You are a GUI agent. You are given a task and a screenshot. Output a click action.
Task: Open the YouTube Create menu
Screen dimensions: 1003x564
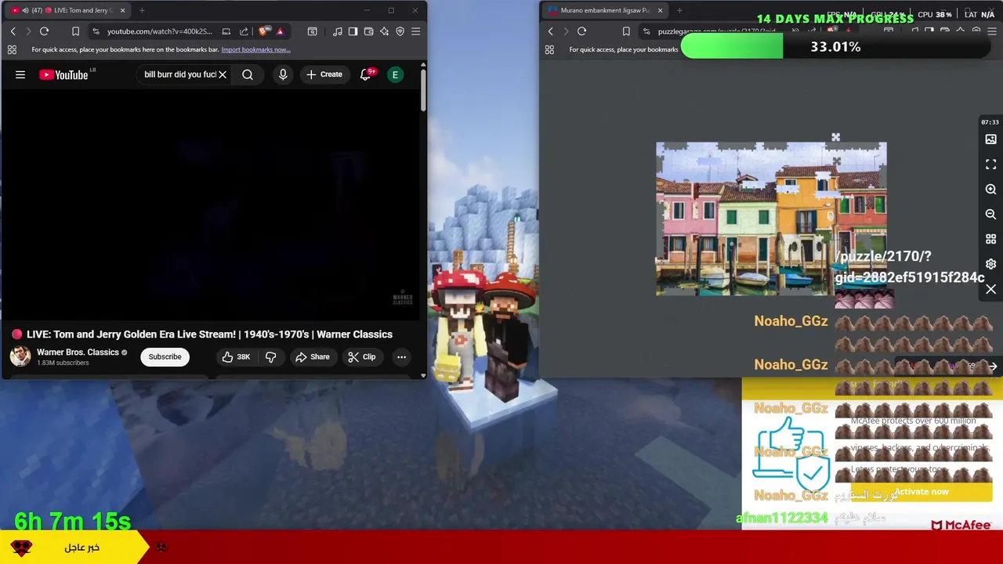click(324, 74)
